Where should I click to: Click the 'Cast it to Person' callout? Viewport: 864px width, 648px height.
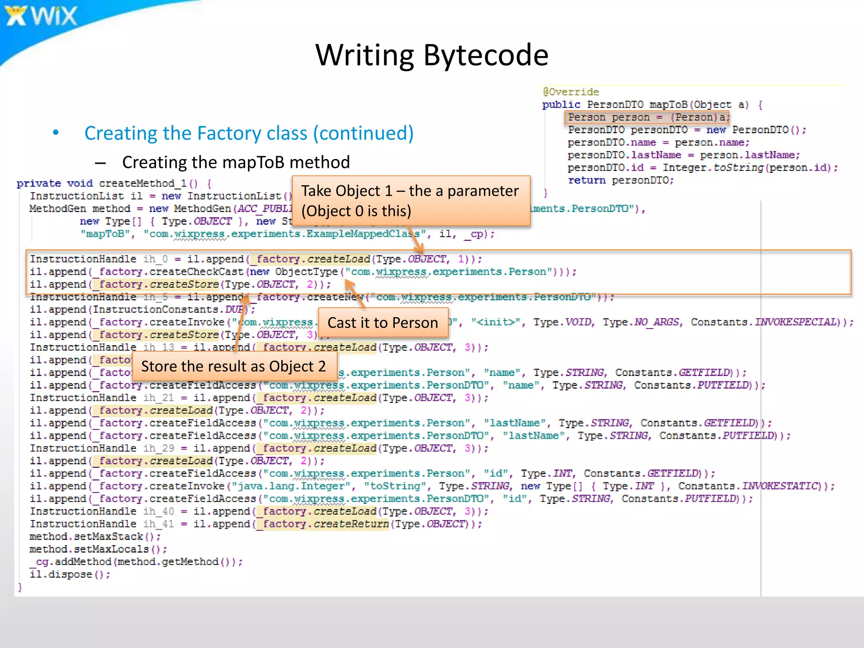point(383,323)
